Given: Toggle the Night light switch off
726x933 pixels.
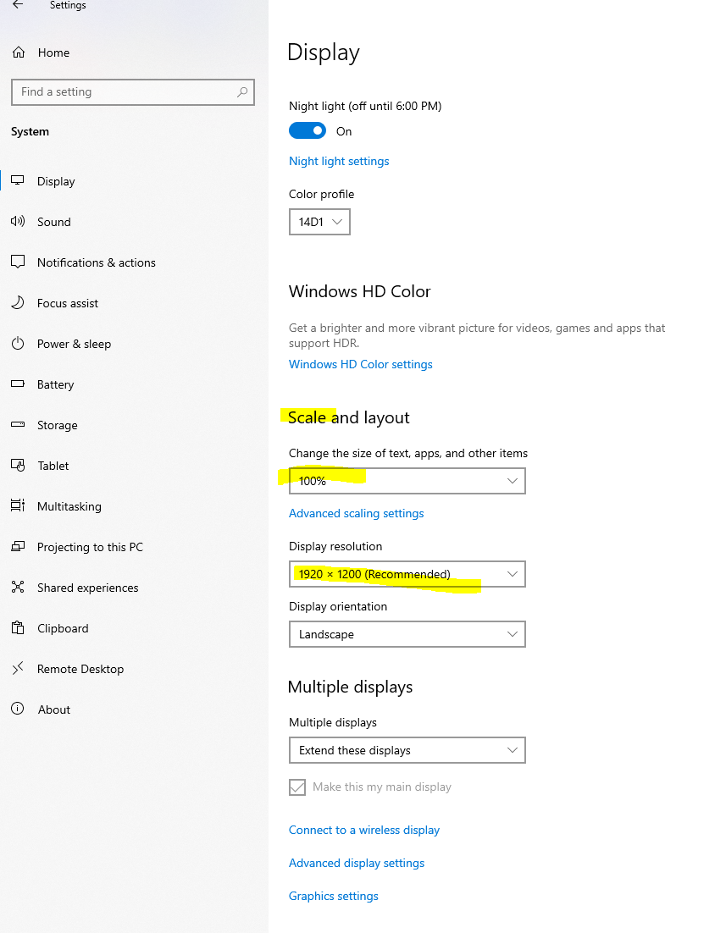Looking at the screenshot, I should pos(308,131).
